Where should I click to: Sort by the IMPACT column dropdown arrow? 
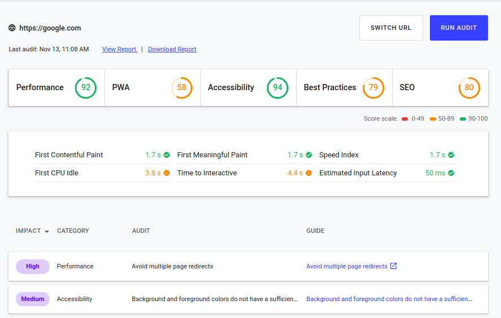pos(46,231)
